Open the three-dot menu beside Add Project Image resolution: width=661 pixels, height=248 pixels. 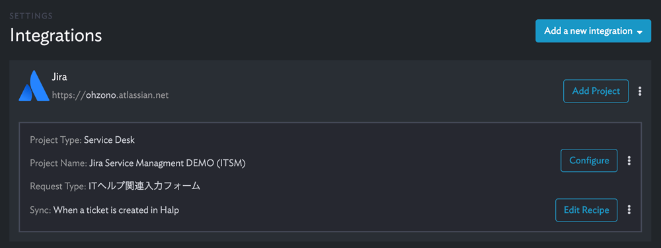pos(640,91)
